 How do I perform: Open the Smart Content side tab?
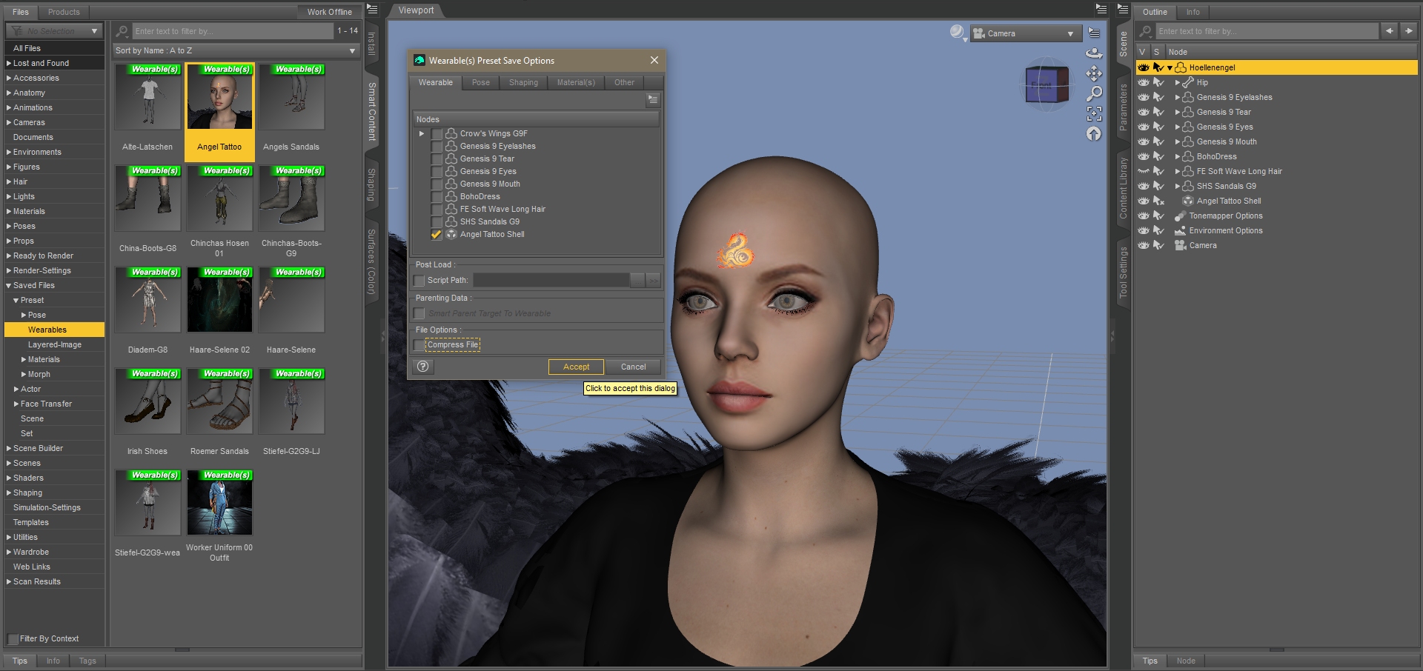click(371, 112)
